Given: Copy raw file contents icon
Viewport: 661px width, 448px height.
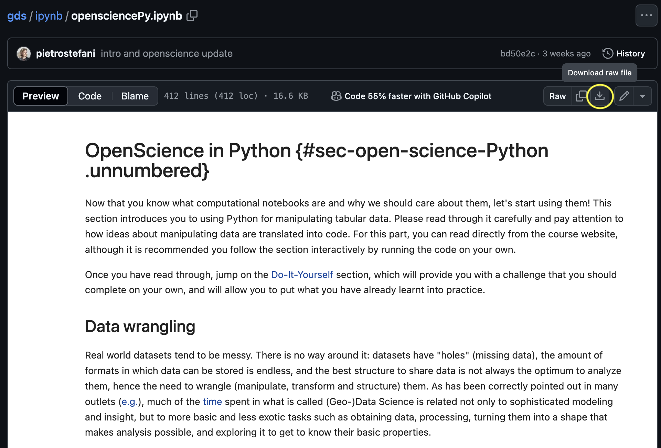Looking at the screenshot, I should coord(581,96).
